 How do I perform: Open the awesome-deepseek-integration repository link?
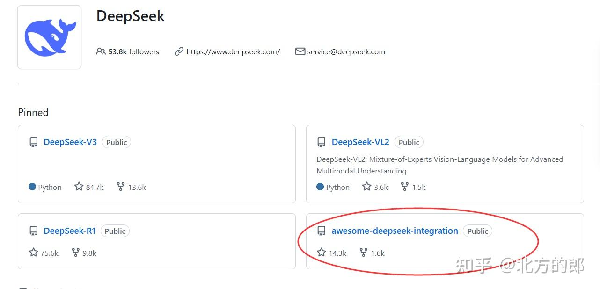(x=395, y=231)
